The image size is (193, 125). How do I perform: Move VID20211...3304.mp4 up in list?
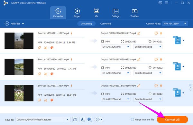(190, 88)
